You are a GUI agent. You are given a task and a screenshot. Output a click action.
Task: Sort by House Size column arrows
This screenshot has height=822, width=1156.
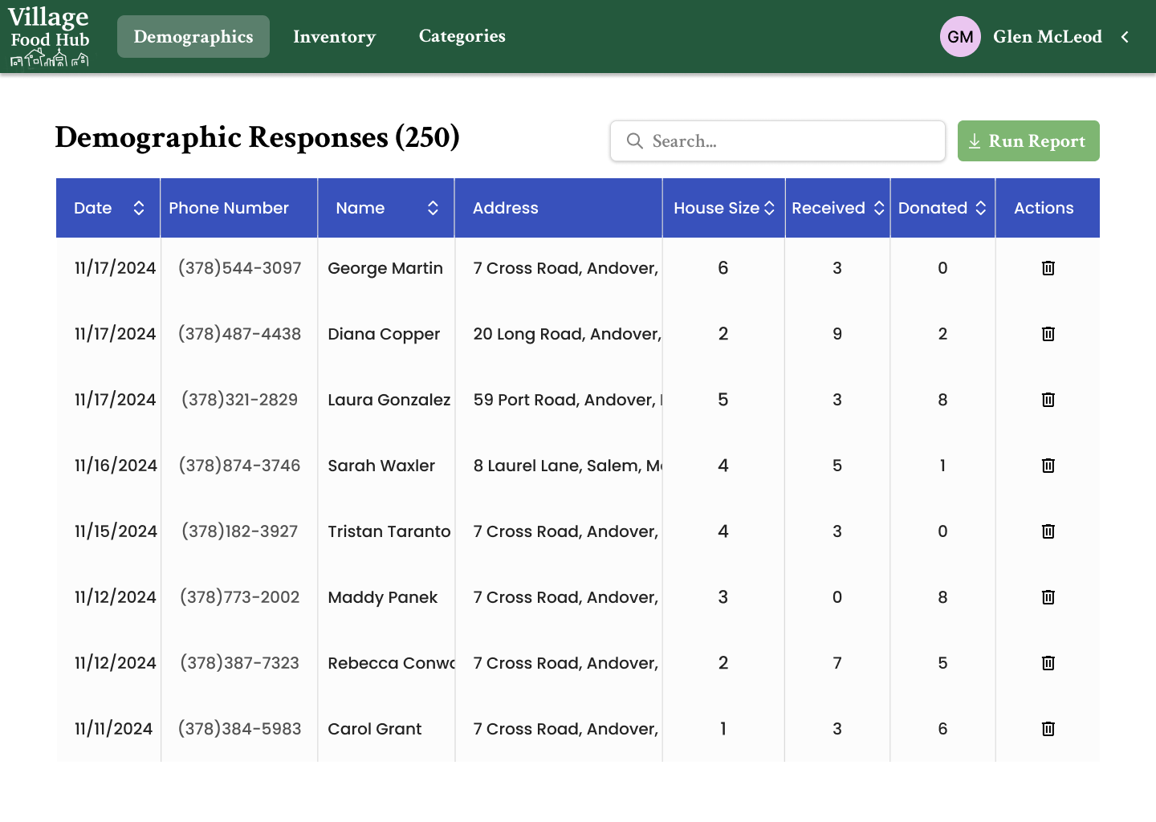click(x=769, y=208)
